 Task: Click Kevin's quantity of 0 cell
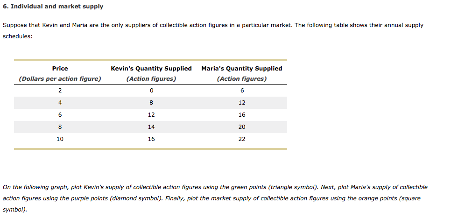coord(151,91)
